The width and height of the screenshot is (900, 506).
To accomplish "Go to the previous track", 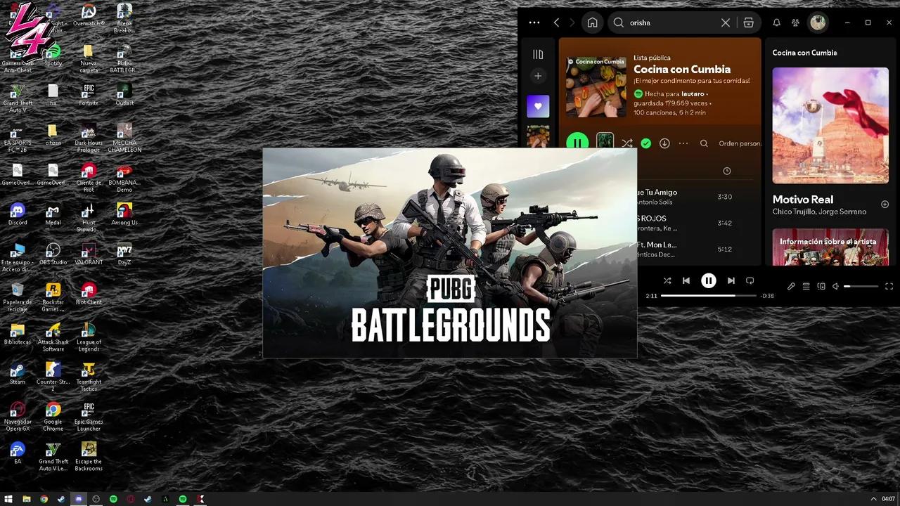I will [x=686, y=280].
